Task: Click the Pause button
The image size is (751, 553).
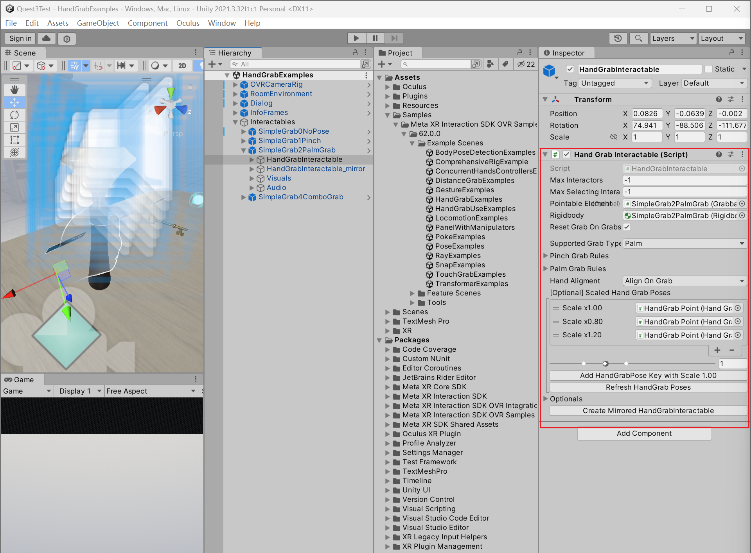Action: [x=375, y=38]
